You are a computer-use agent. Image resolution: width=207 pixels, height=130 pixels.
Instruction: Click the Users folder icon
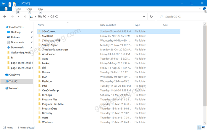coord(39,118)
